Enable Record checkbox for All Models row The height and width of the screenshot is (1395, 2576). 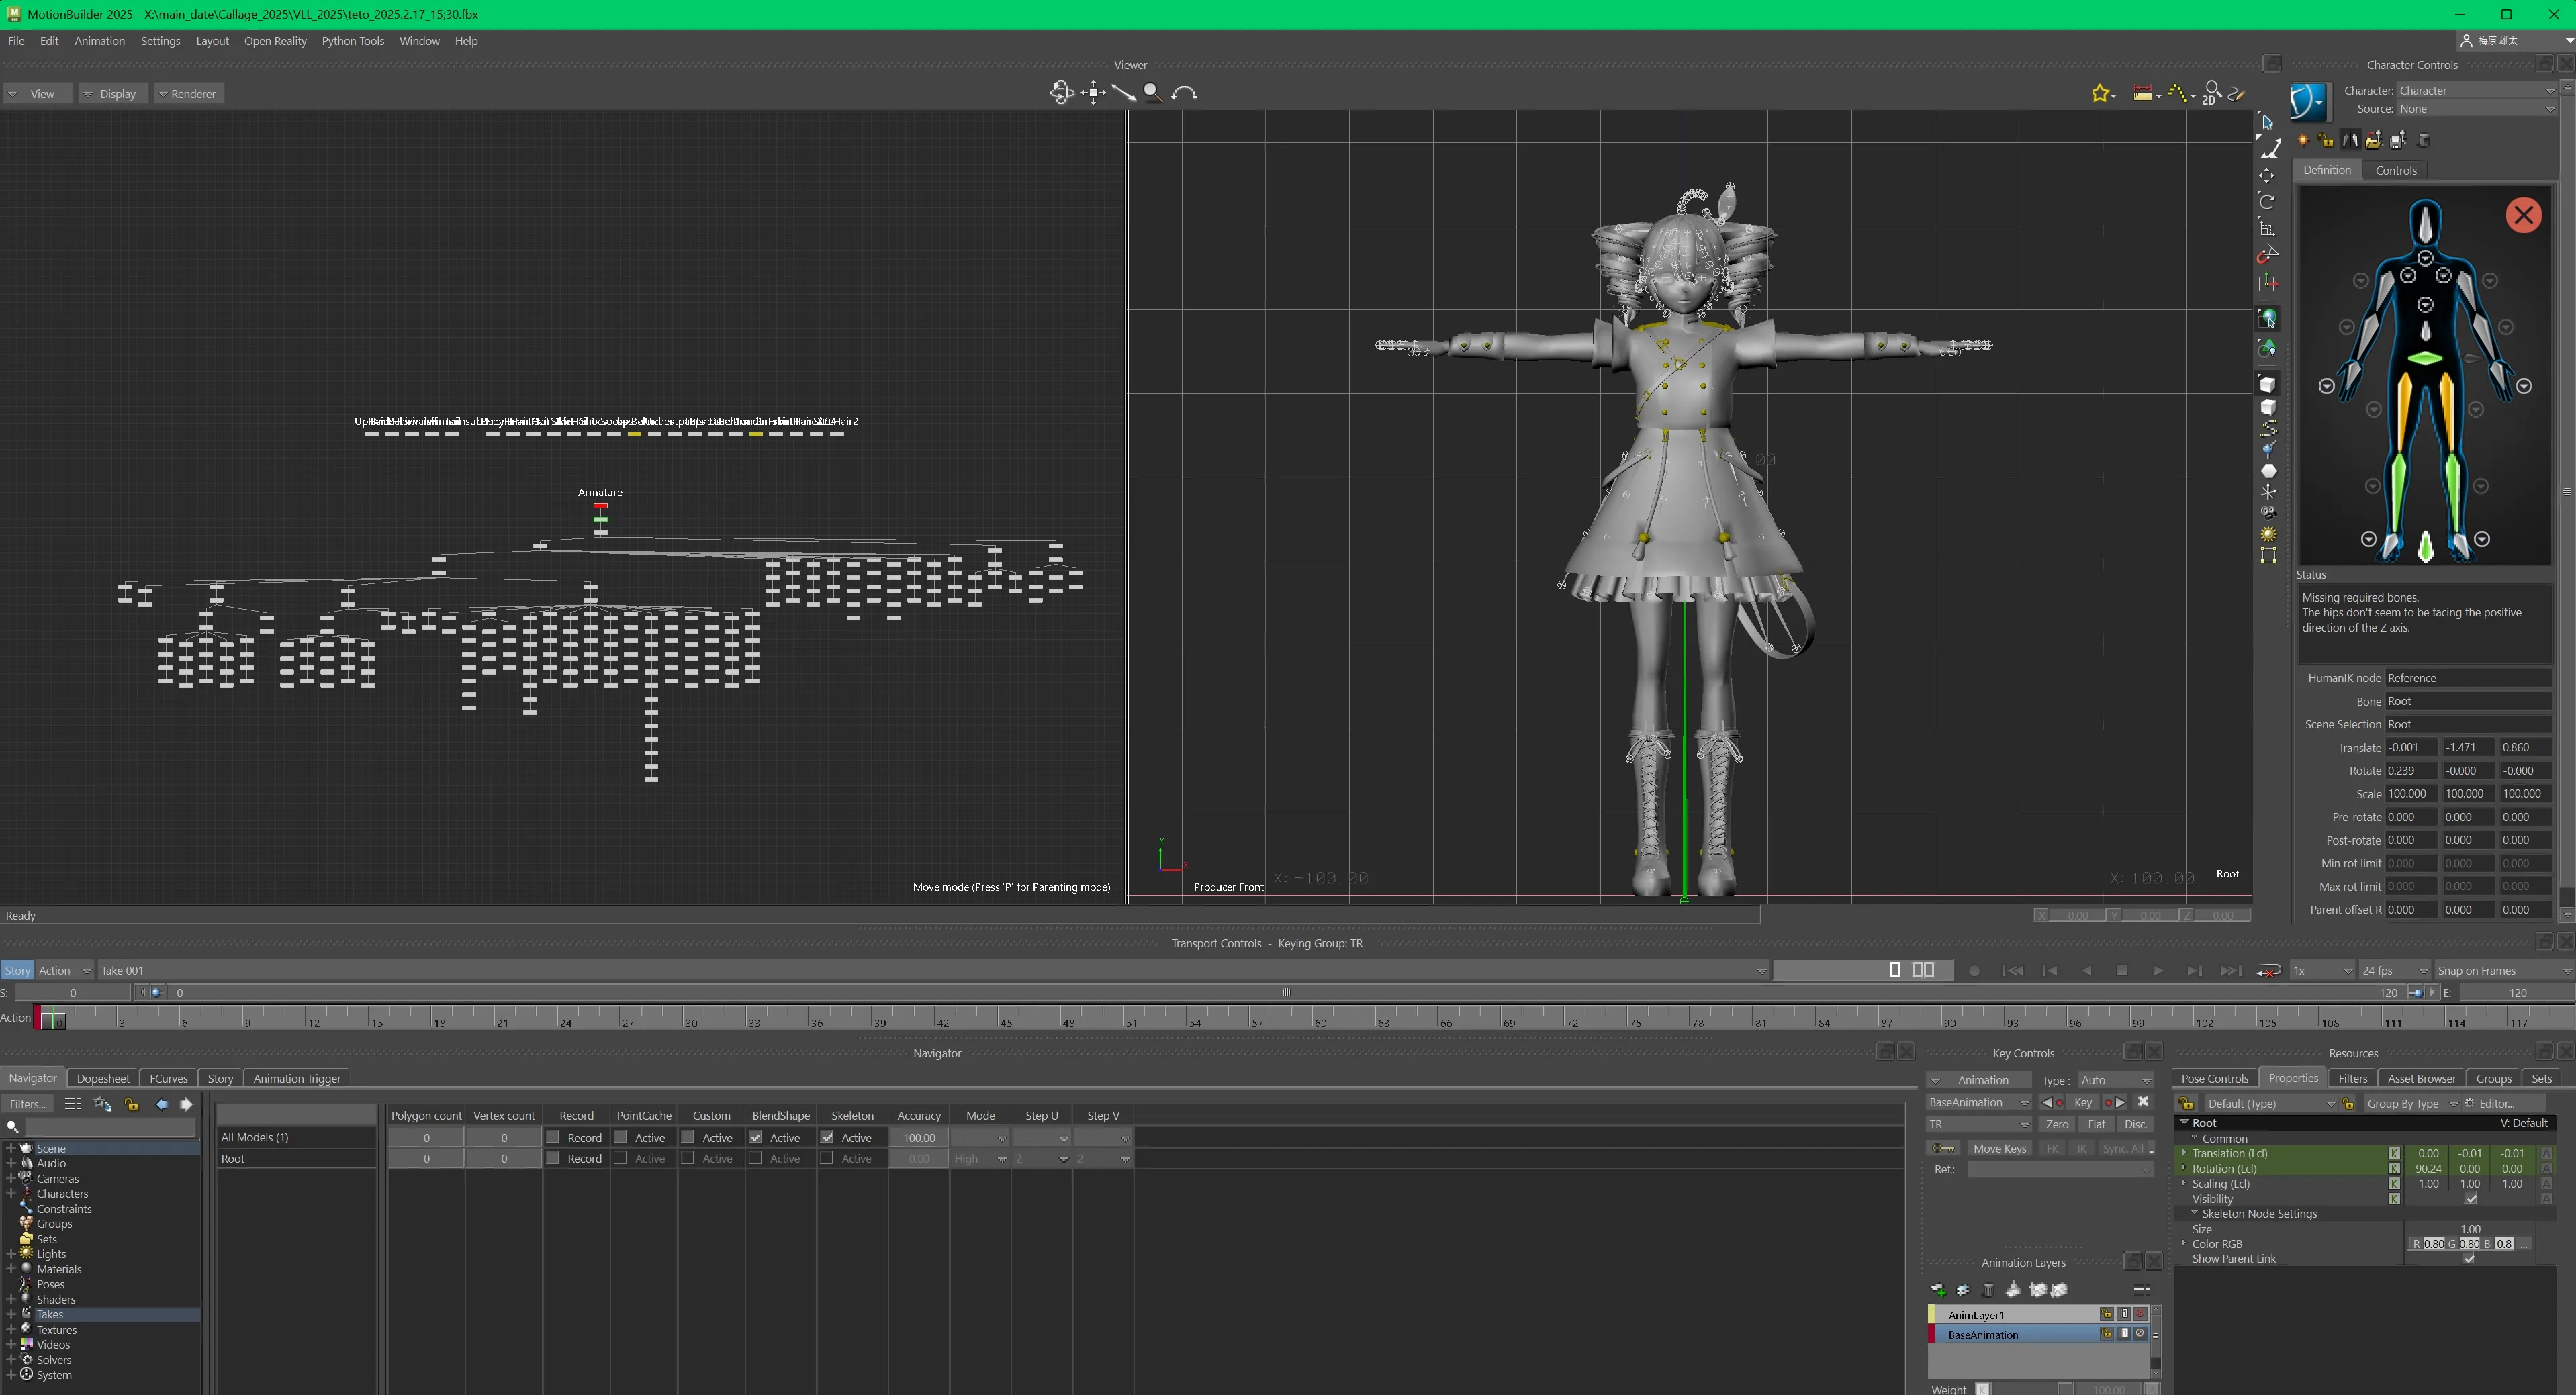click(x=553, y=1137)
